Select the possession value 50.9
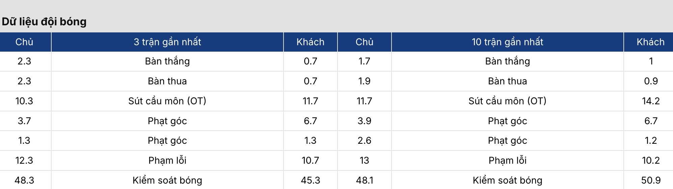 tap(650, 180)
